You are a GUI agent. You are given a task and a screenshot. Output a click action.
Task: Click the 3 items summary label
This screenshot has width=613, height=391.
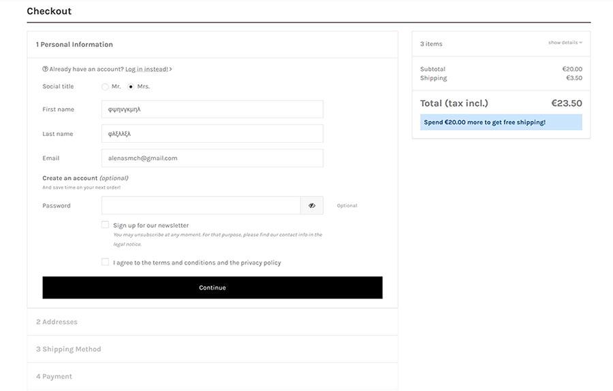[x=431, y=44]
